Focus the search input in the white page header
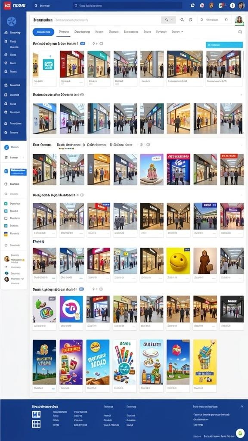Screen dimensions: 248x441 coord(214,20)
